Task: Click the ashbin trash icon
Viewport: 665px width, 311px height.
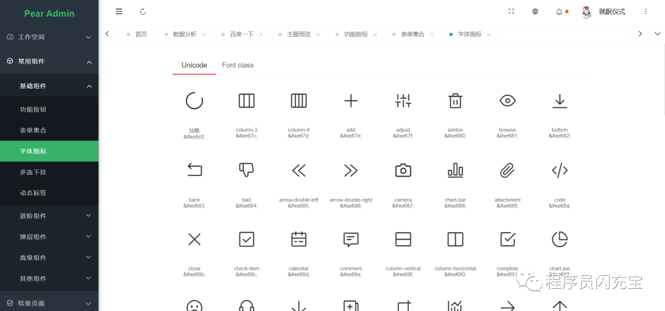Action: click(x=455, y=101)
